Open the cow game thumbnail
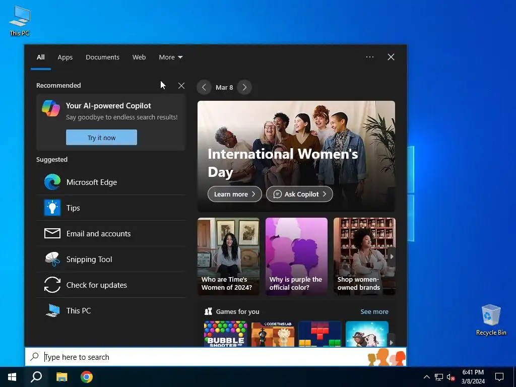The image size is (516, 387). click(x=367, y=334)
